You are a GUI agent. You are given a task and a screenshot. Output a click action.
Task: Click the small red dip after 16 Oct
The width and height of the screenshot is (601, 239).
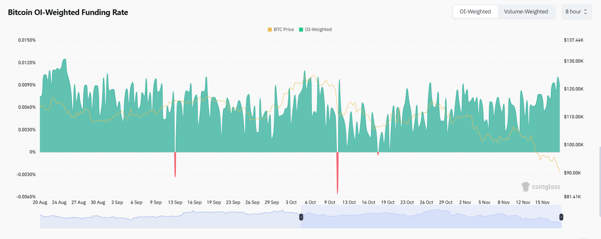tap(378, 154)
